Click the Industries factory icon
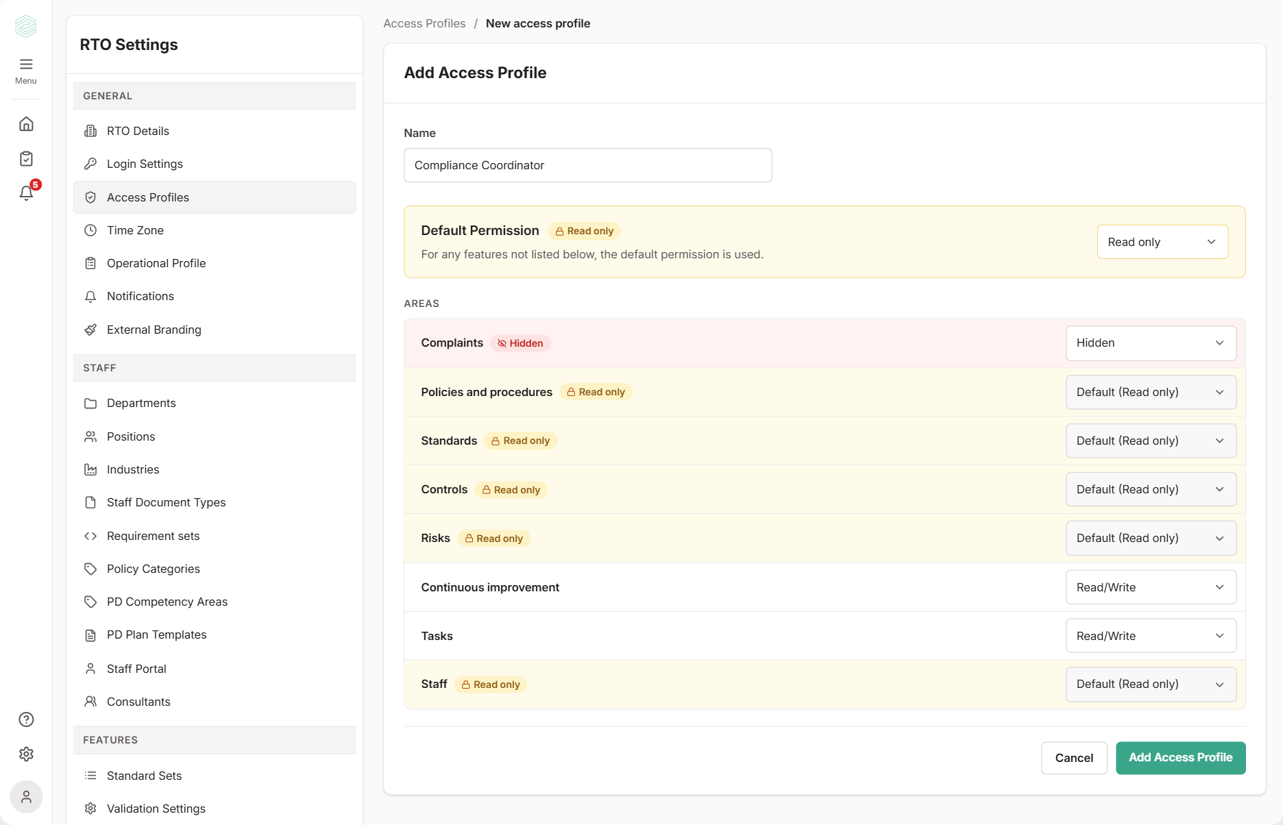Viewport: 1283px width, 825px height. (90, 469)
